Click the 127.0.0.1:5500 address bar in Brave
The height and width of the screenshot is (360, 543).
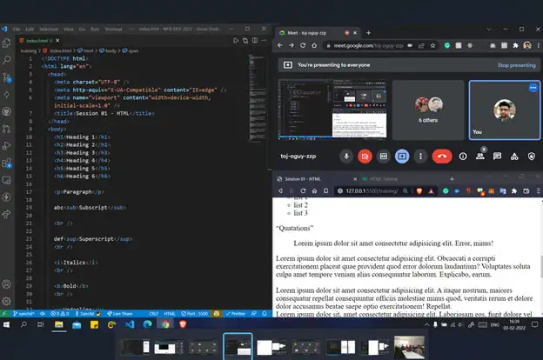[372, 191]
